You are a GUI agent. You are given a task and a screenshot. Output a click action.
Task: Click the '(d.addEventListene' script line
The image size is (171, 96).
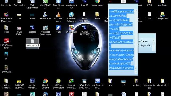pos(121,42)
